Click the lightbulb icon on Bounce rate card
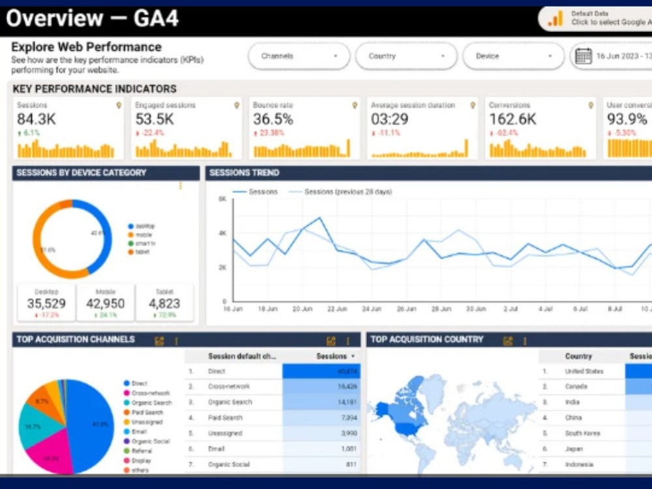652x489 pixels. point(354,105)
